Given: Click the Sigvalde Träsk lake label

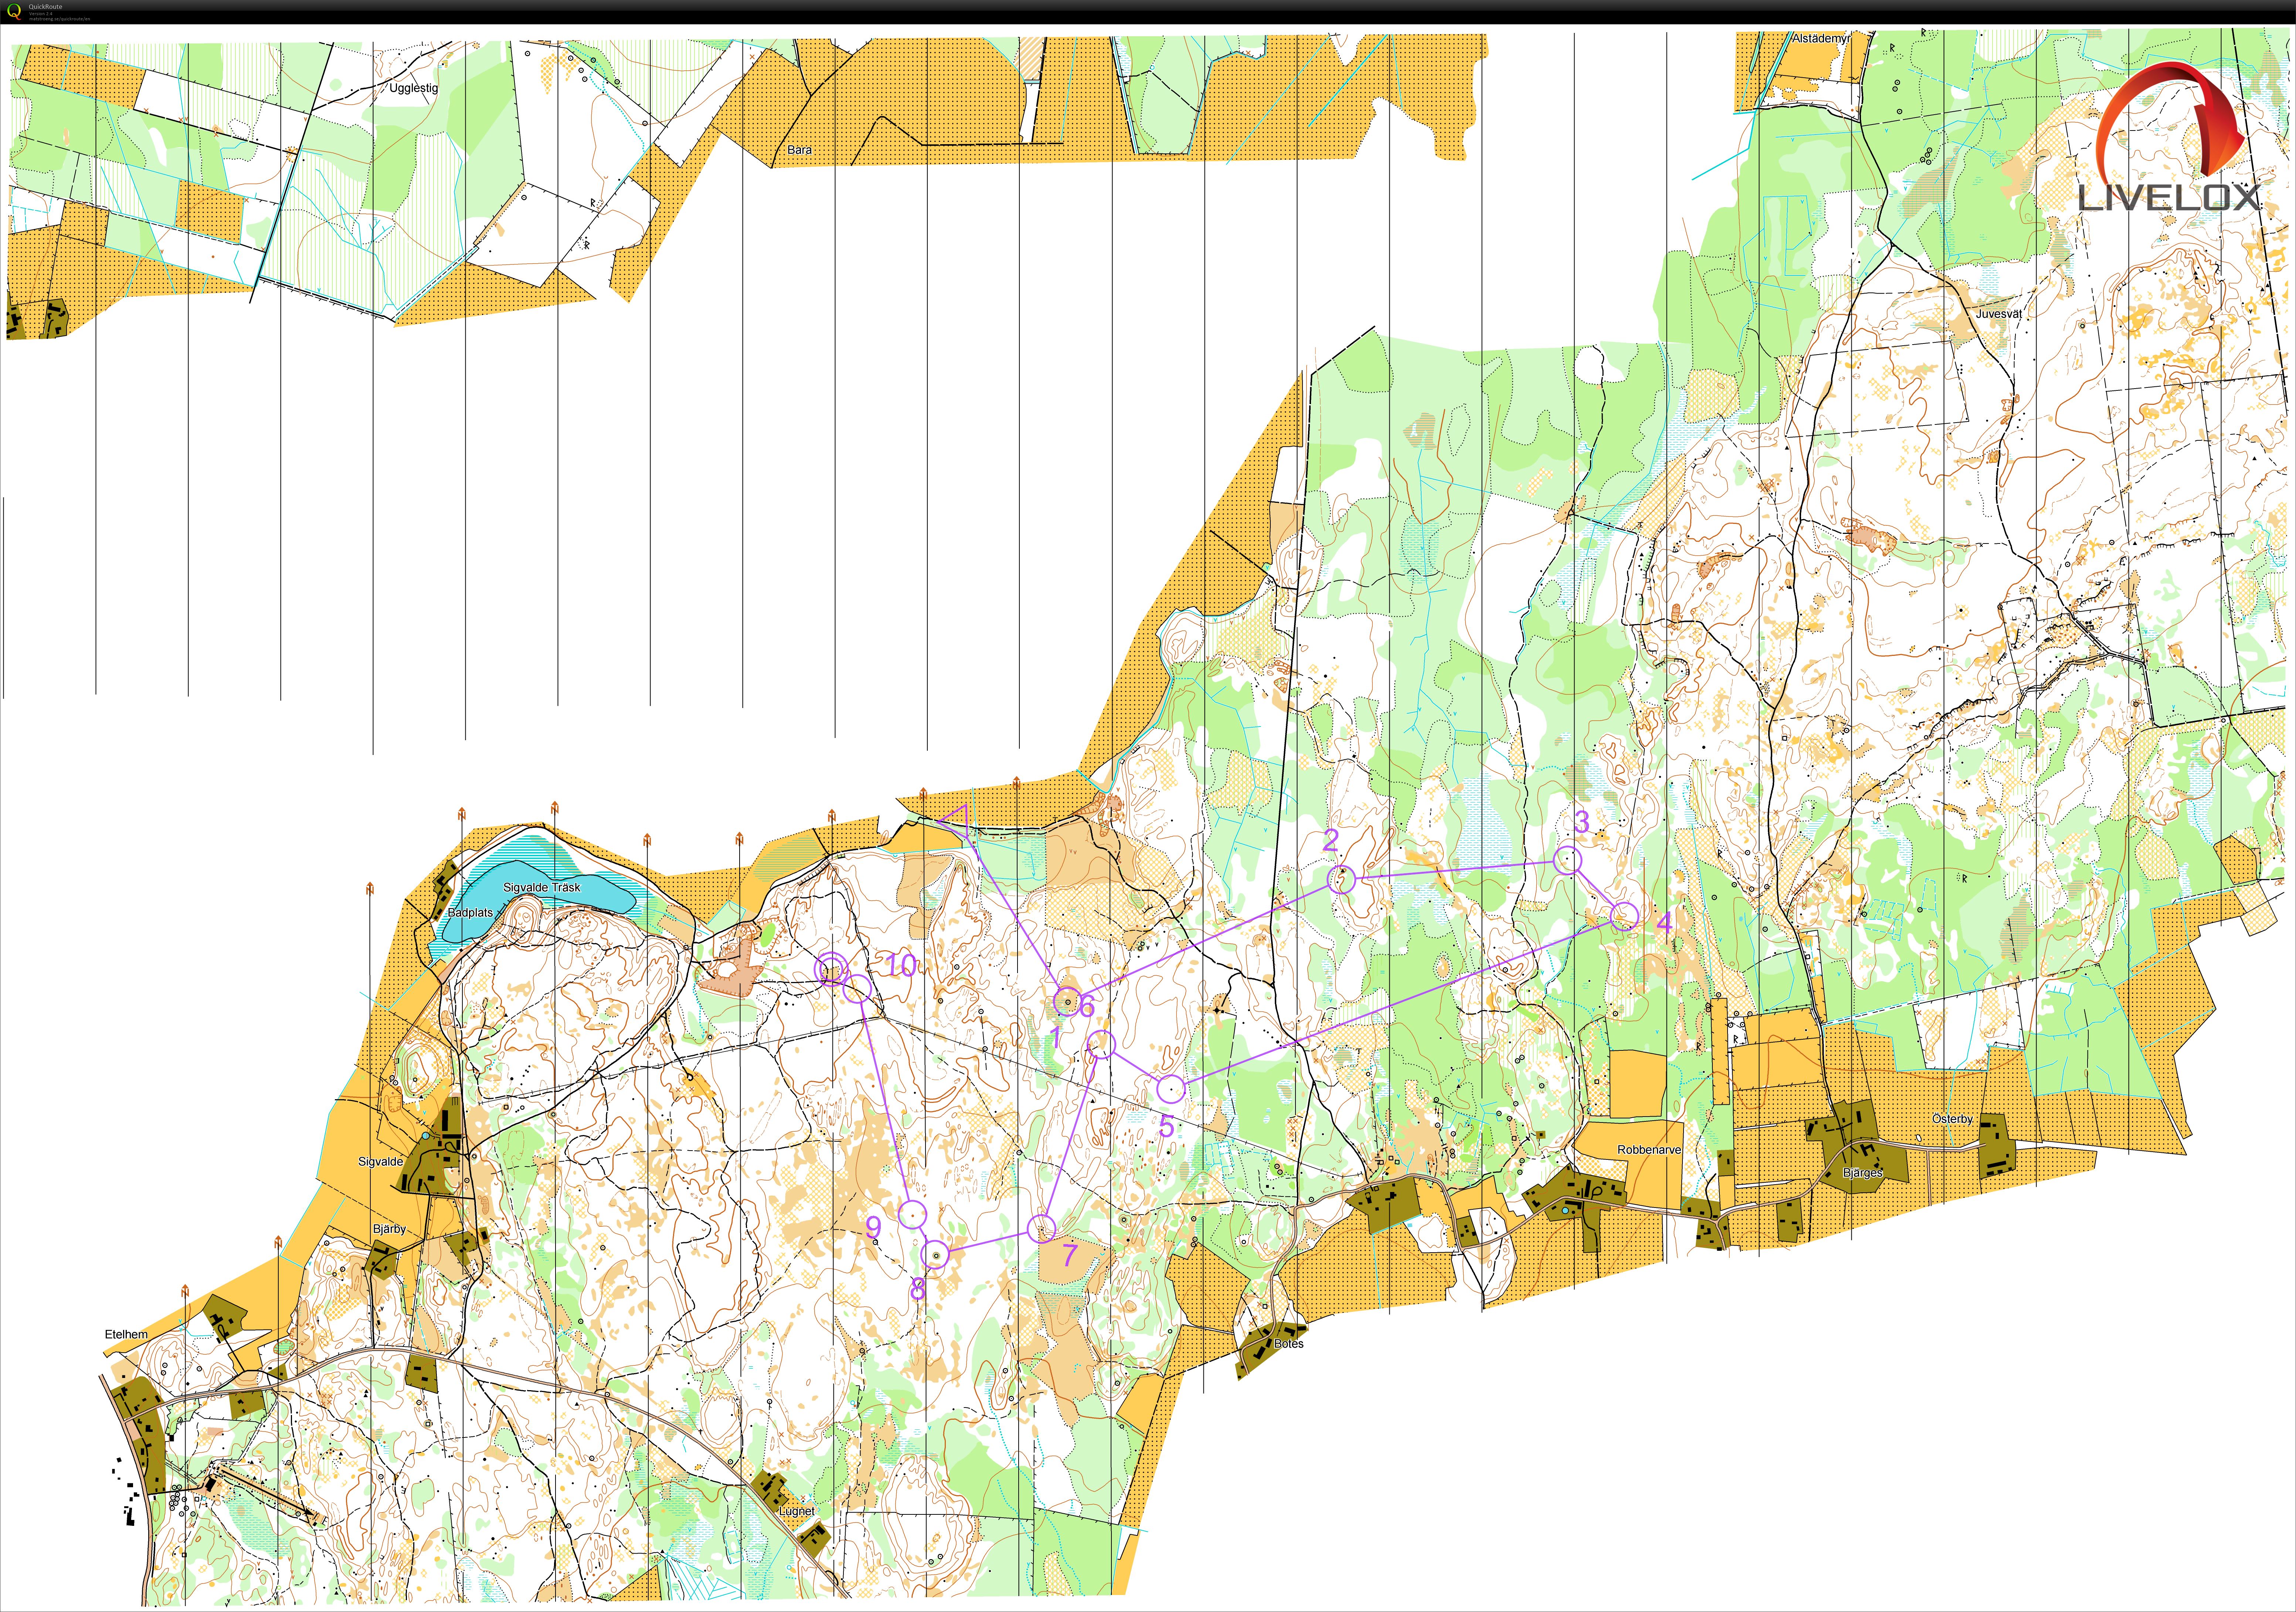Looking at the screenshot, I should (x=541, y=888).
